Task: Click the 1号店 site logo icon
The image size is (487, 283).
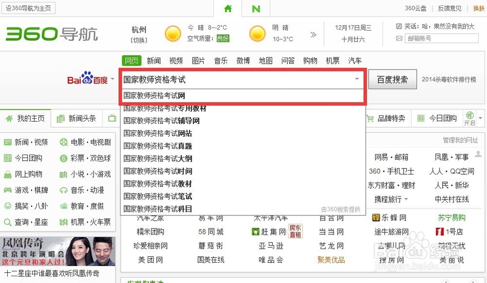Action: [440, 231]
